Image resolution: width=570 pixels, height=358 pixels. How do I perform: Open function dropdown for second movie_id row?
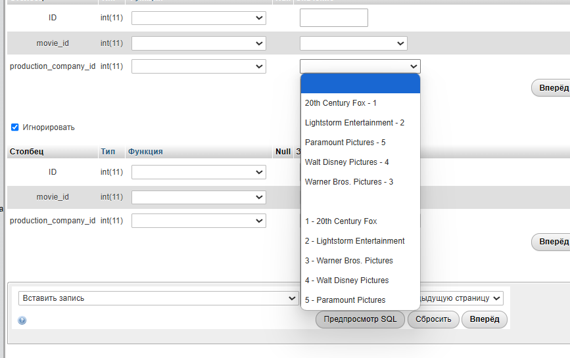pyautogui.click(x=199, y=197)
